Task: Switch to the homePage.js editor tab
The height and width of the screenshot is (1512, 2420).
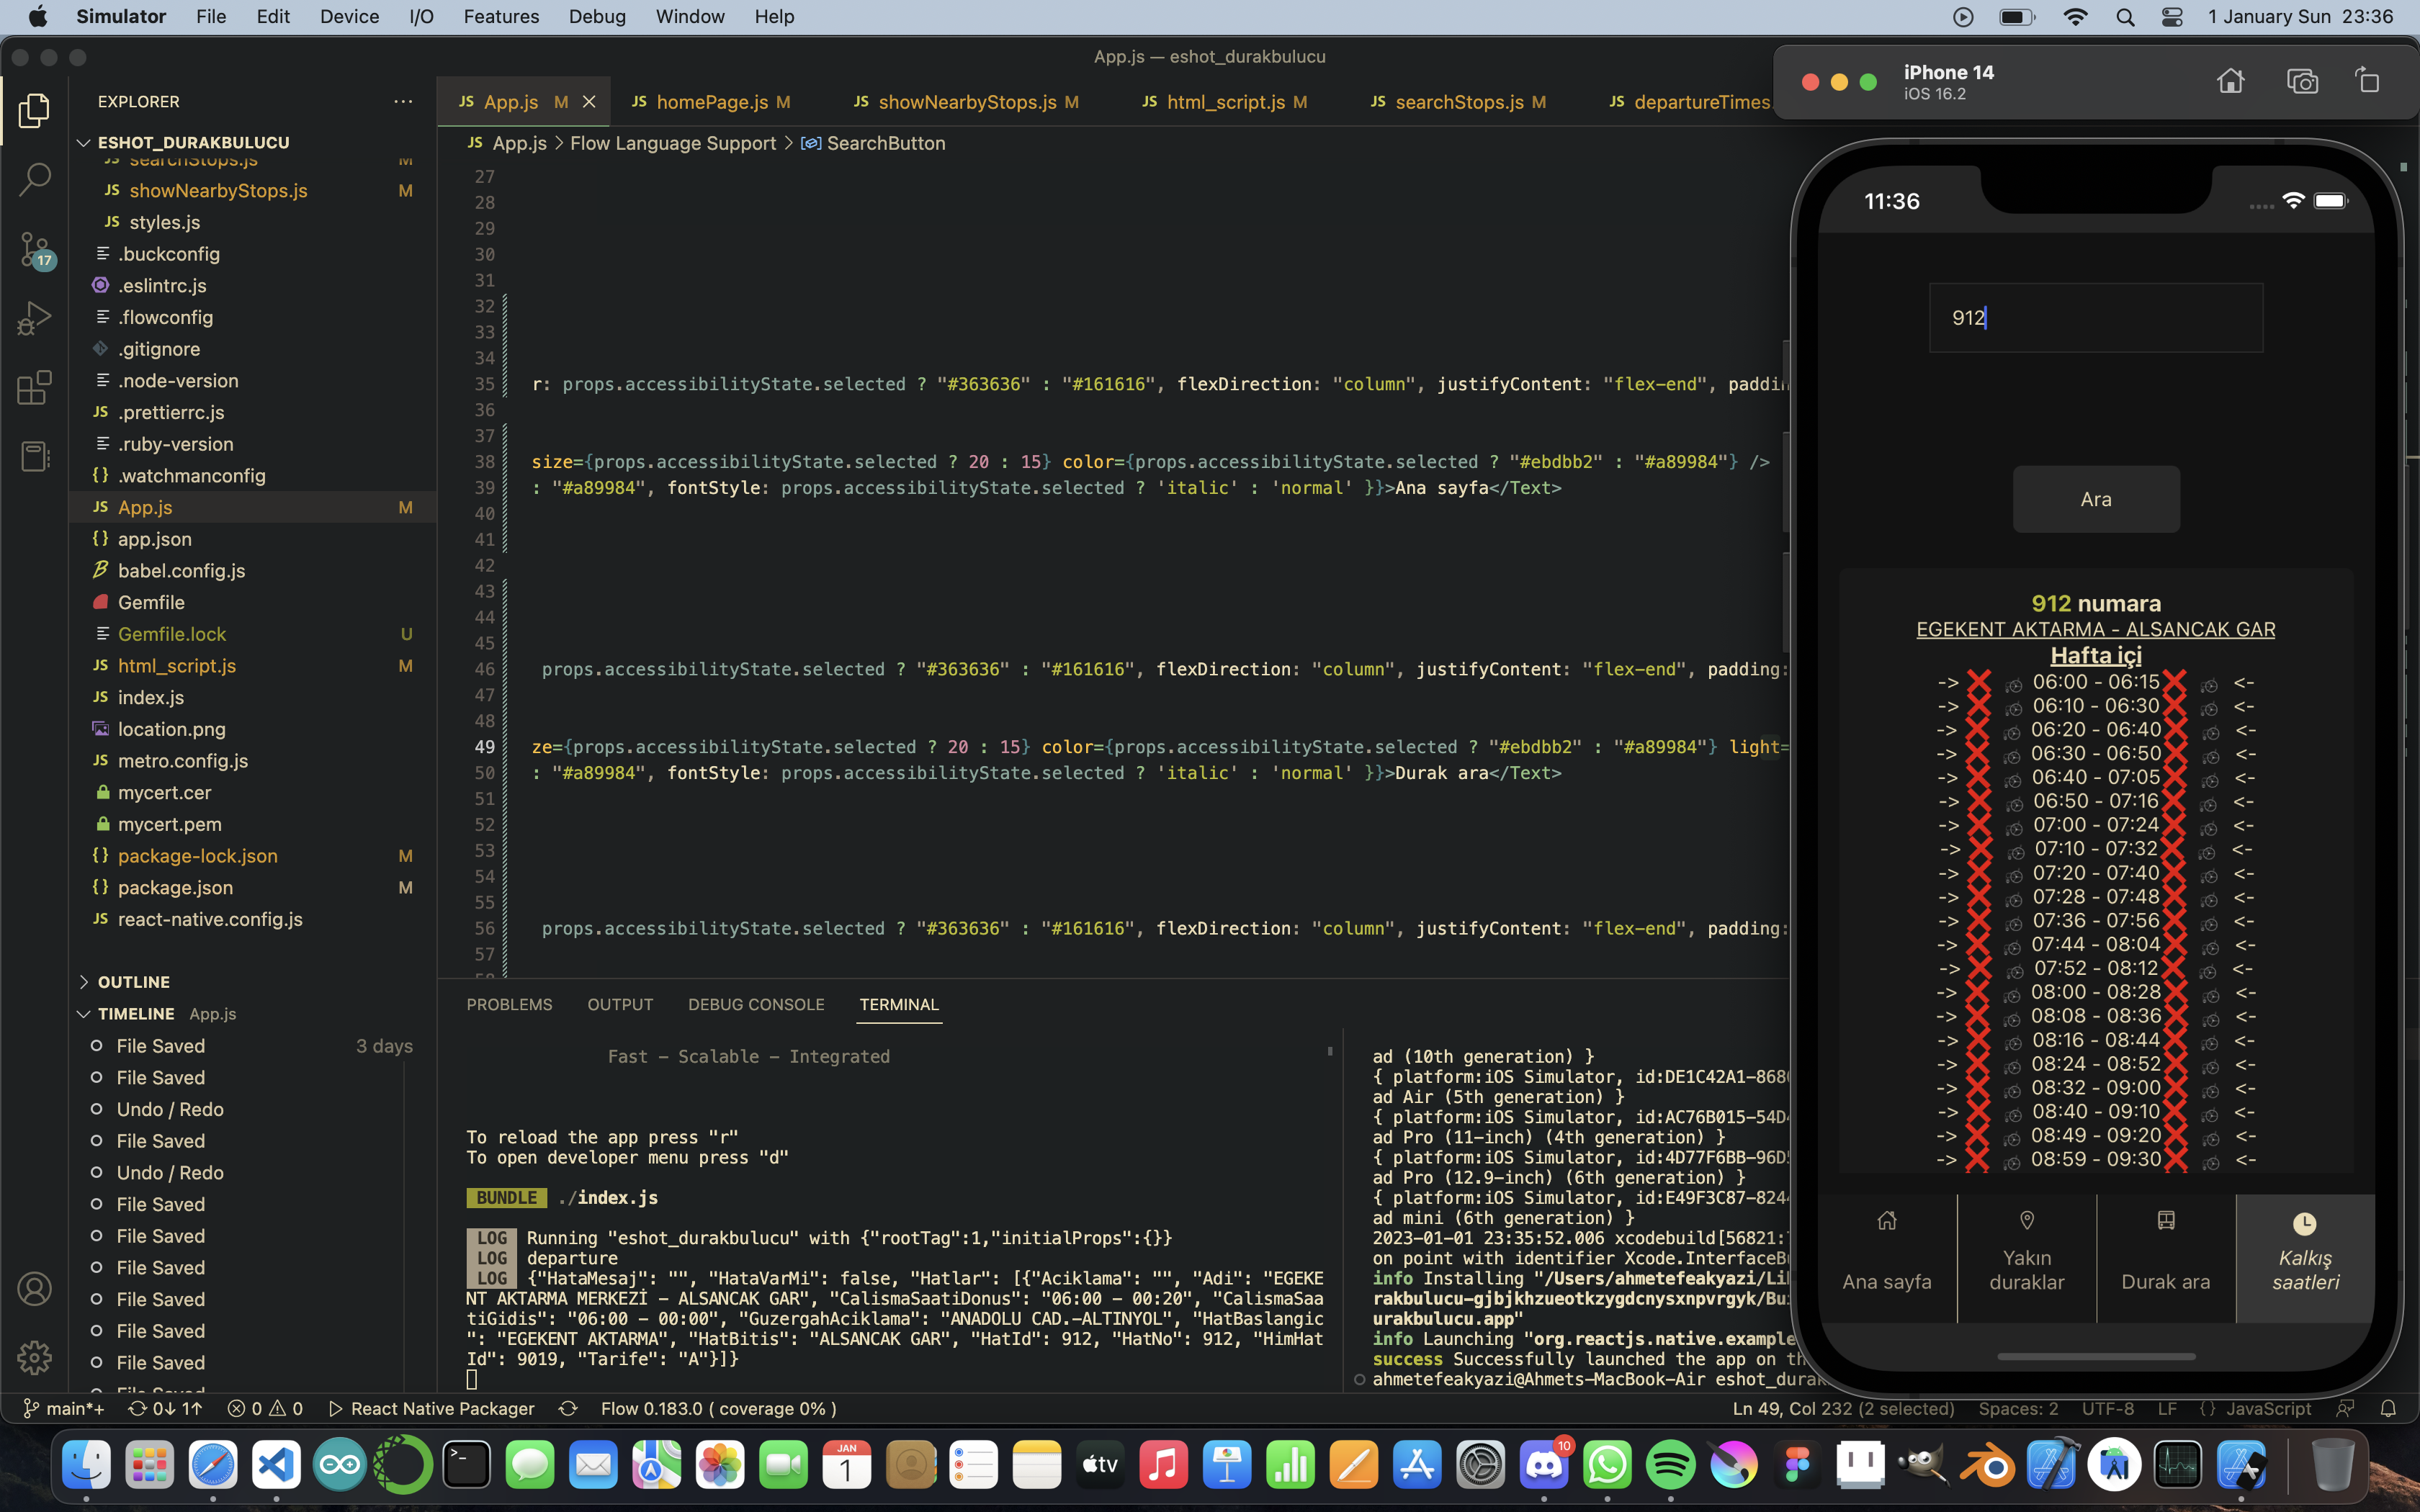Action: [x=711, y=102]
